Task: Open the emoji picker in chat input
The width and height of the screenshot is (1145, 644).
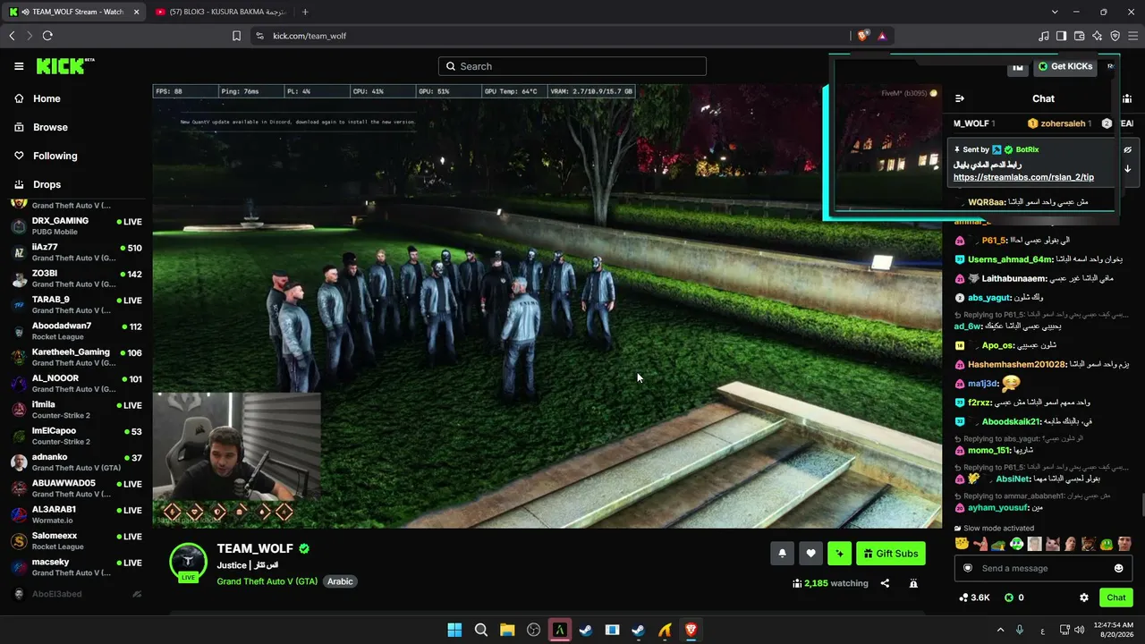Action: click(1118, 568)
